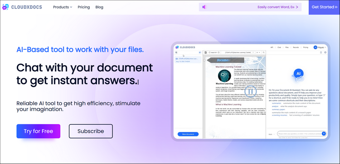The height and width of the screenshot is (164, 340).
Task: Click the CloudXDocs logo in the header
Action: (x=22, y=7)
